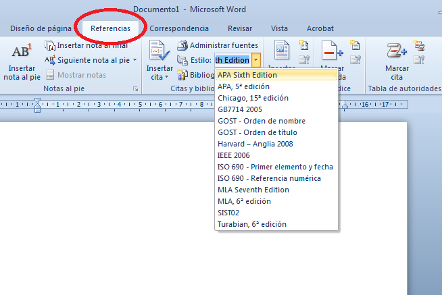Click the Insertar nota al pie button
Image resolution: width=442 pixels, height=295 pixels.
tap(22, 61)
